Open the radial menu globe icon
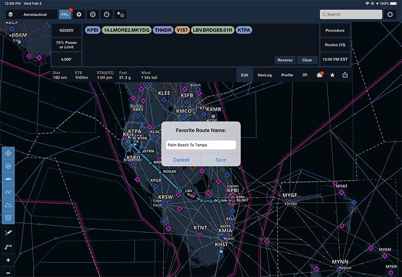Image resolution: width=402 pixels, height=277 pixels. [x=93, y=15]
